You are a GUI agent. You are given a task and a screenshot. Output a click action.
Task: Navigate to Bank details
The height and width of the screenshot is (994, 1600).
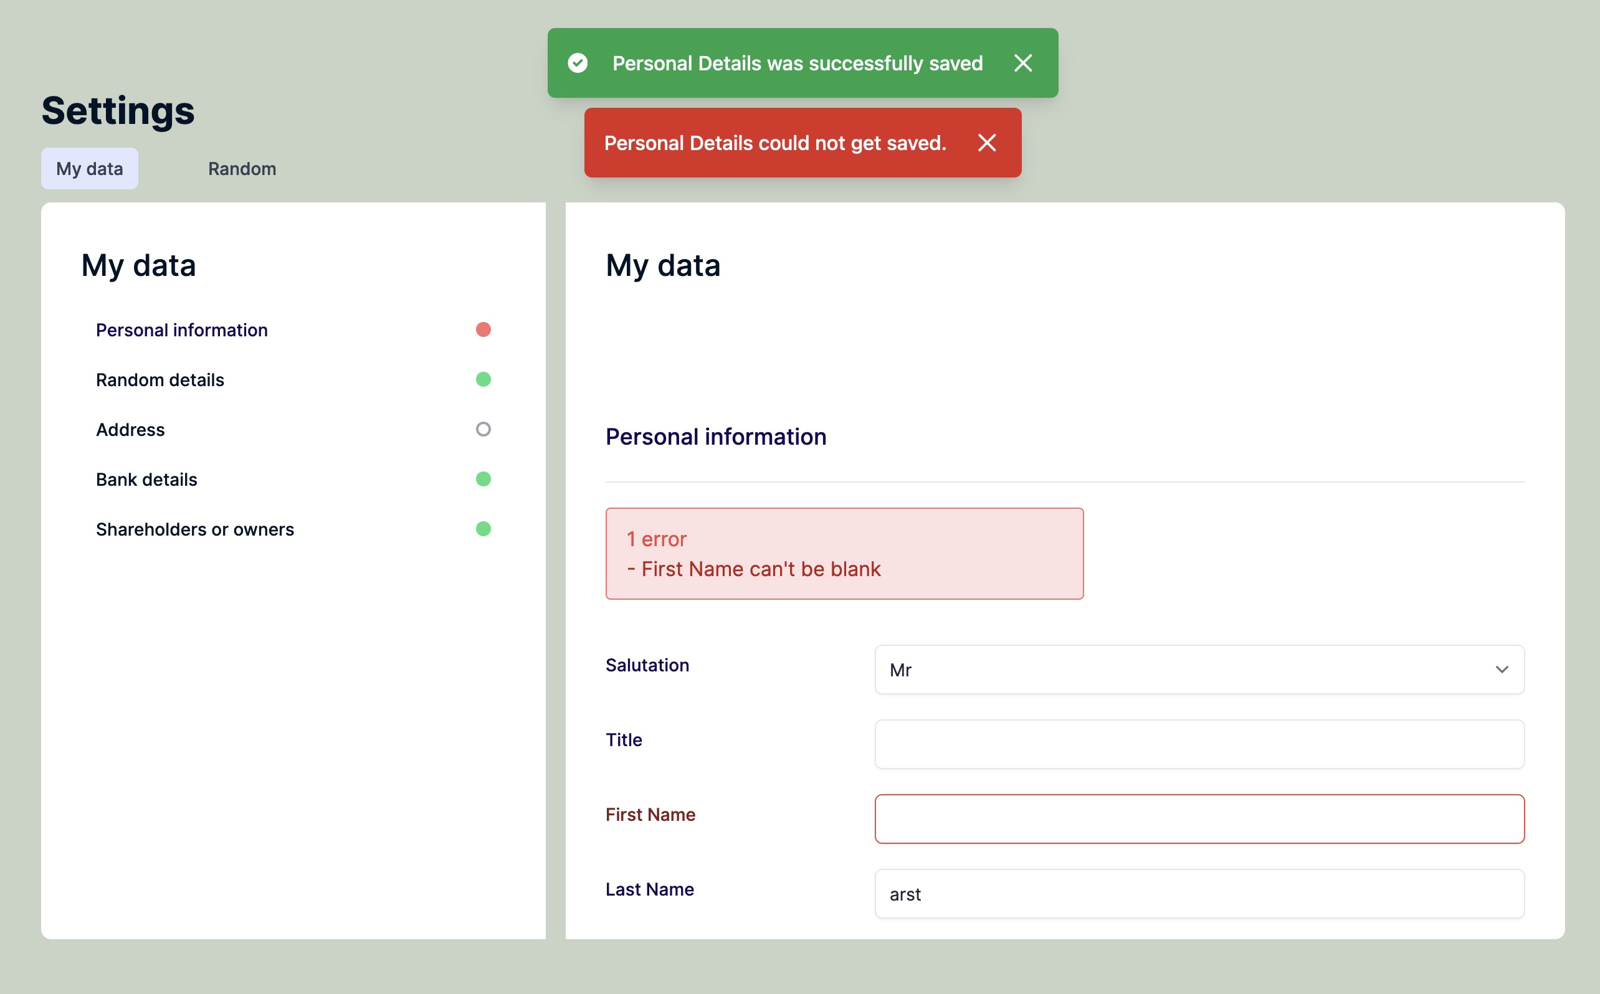(146, 480)
